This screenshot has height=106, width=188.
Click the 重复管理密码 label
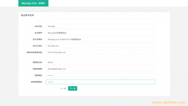[36, 82]
